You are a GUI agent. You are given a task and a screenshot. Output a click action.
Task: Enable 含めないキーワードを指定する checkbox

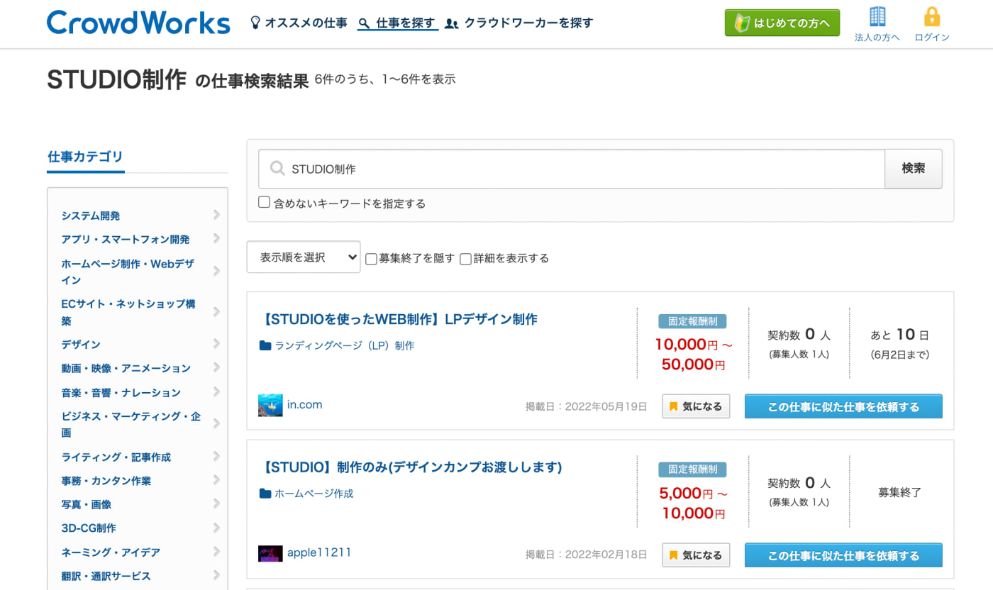(264, 202)
